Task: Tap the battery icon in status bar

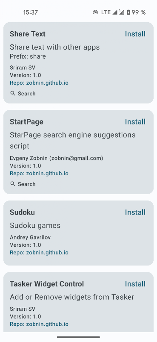Action: click(x=128, y=12)
